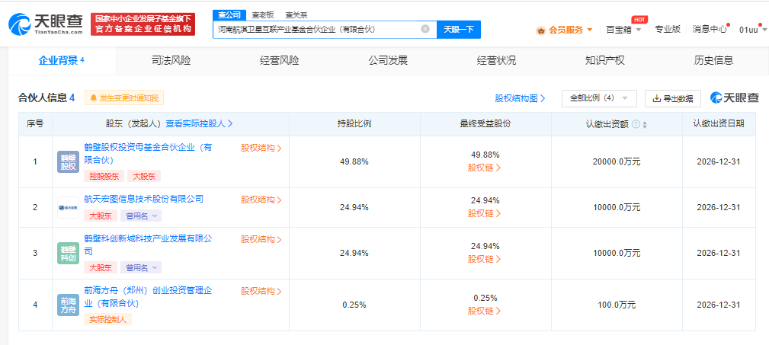Open 股权链 for 鹤壁科创新城 row
Image resolution: width=769 pixels, height=345 pixels.
[485, 259]
